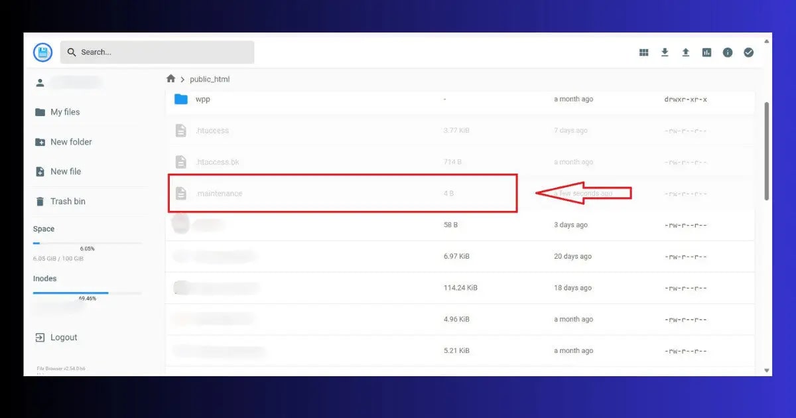Click the upload icon
This screenshot has width=796, height=418.
tap(686, 52)
